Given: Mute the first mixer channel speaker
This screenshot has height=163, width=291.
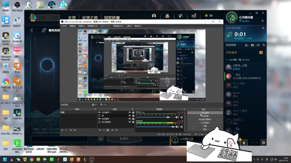Looking at the screenshot, I should [x=177, y=117].
